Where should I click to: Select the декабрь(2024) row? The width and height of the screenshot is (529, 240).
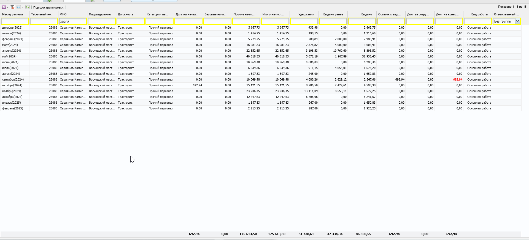pyautogui.click(x=261, y=97)
